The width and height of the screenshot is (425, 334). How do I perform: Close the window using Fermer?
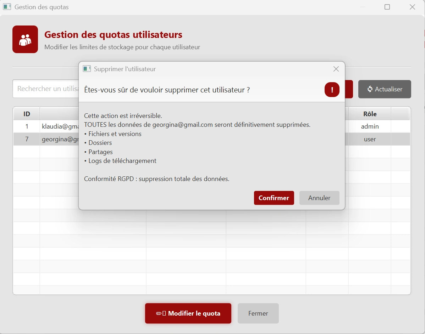(x=258, y=313)
